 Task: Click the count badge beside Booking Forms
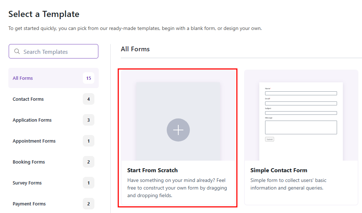88,162
